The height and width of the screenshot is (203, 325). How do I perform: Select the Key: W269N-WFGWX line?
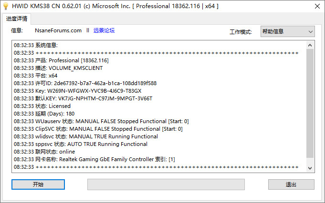point(77,91)
